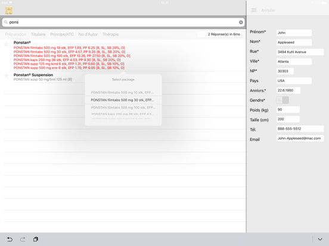
Task: Edit the Nom field showing Appleseed
Action: click(x=294, y=42)
